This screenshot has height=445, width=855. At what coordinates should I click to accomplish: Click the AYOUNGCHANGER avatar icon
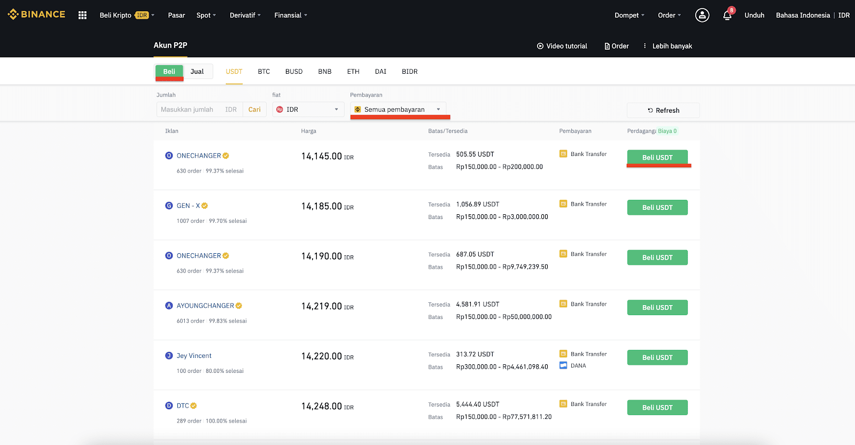(x=169, y=306)
